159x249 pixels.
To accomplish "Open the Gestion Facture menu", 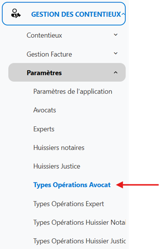I will [49, 54].
